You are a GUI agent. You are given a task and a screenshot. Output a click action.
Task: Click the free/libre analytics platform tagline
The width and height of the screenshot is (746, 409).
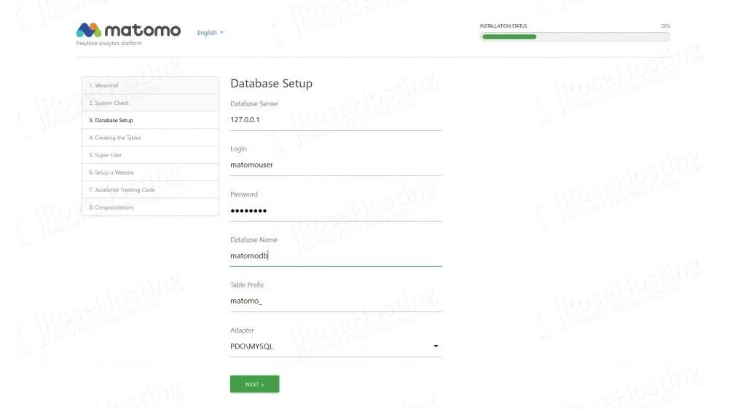(109, 43)
